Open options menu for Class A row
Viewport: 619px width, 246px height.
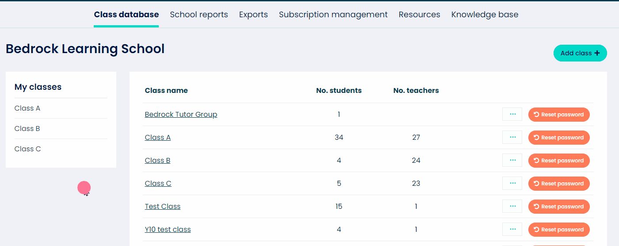click(x=512, y=137)
